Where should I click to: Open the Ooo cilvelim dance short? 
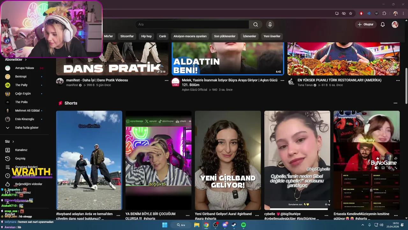[x=89, y=160]
